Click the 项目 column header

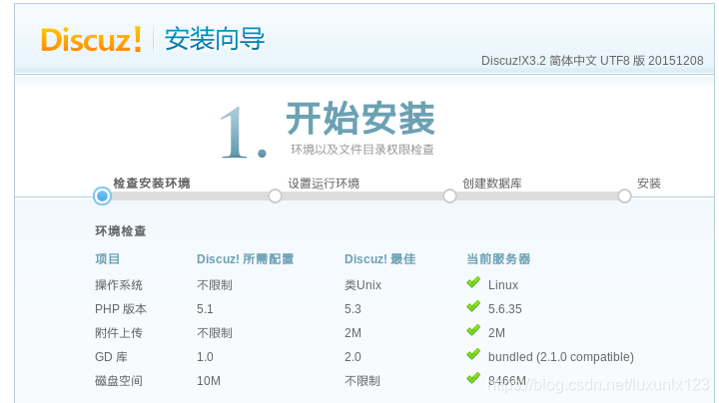tap(107, 259)
